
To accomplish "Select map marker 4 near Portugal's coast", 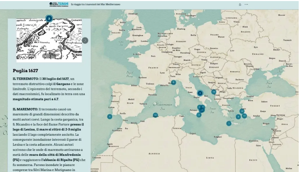I will coord(110,117).
